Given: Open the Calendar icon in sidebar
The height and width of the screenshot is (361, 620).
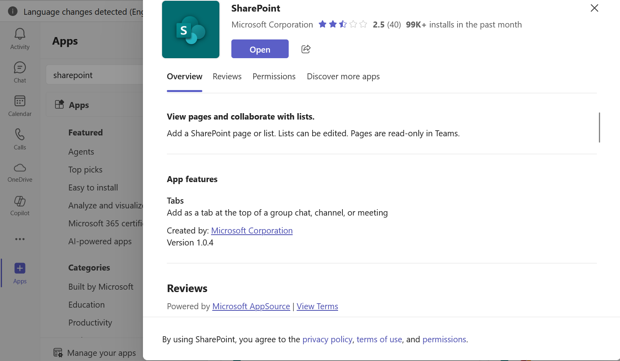Looking at the screenshot, I should click(20, 101).
